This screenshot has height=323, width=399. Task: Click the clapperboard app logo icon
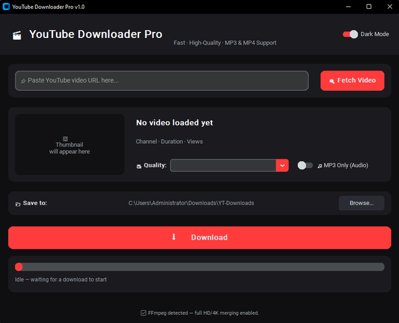[x=17, y=35]
